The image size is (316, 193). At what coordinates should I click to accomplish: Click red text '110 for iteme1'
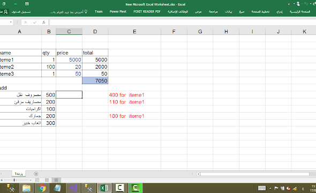pos(126,102)
